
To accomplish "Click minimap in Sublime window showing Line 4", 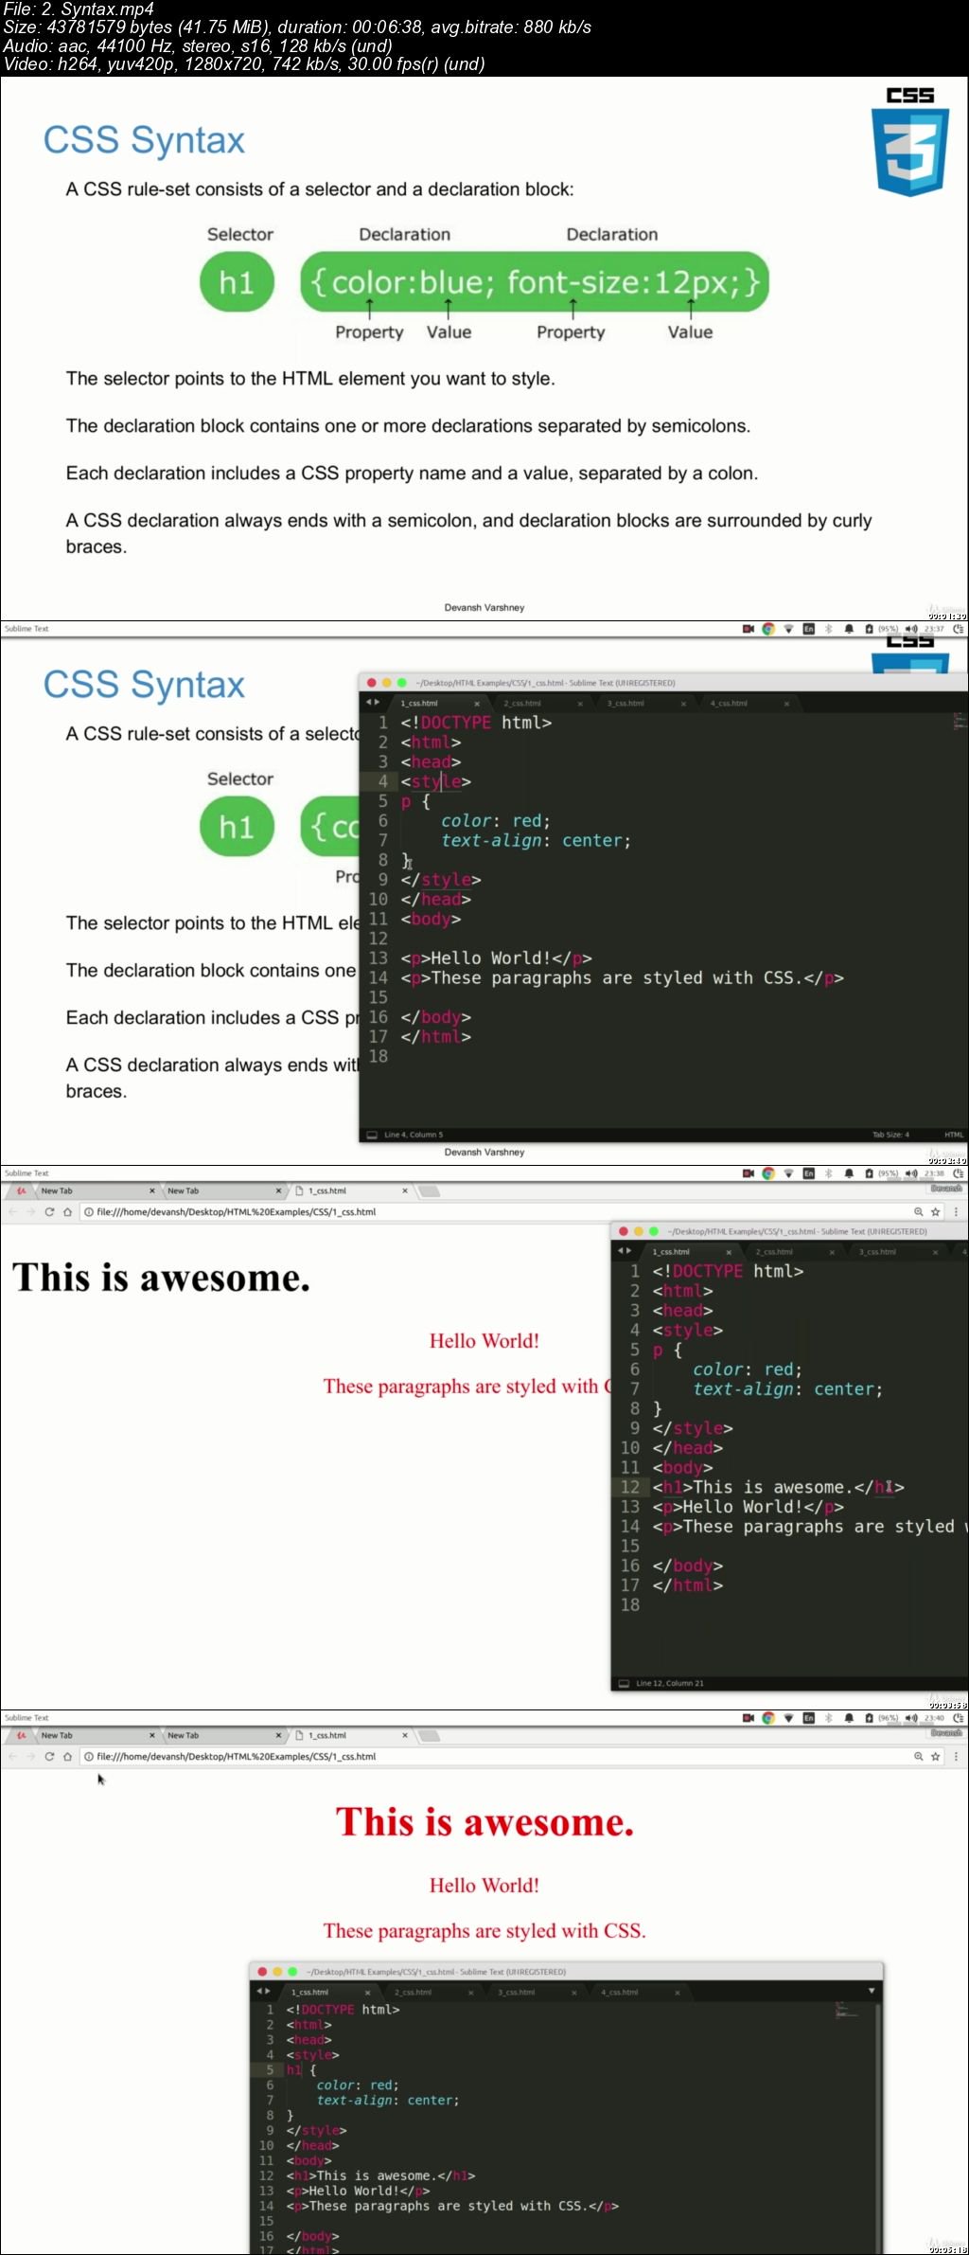I will pos(960,722).
